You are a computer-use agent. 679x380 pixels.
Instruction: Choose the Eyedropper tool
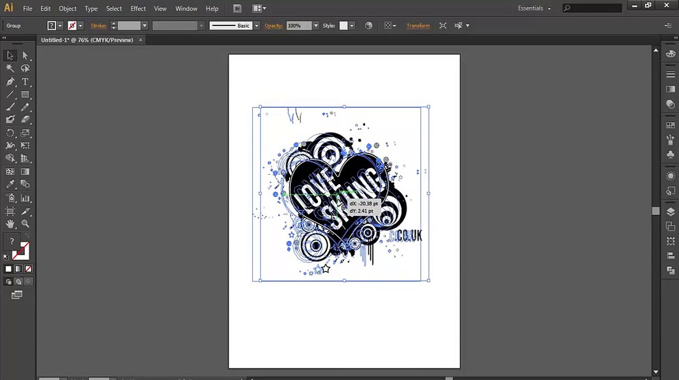tap(10, 184)
